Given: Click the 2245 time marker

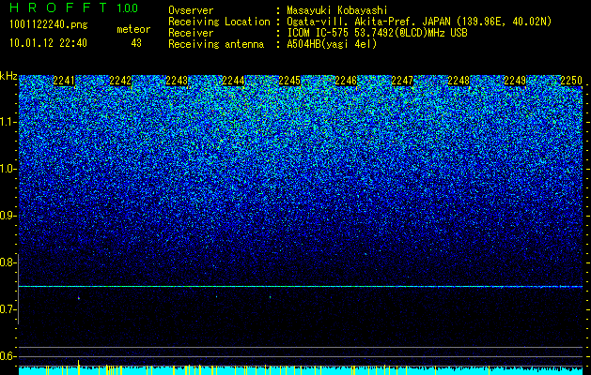Looking at the screenshot, I should [x=289, y=81].
